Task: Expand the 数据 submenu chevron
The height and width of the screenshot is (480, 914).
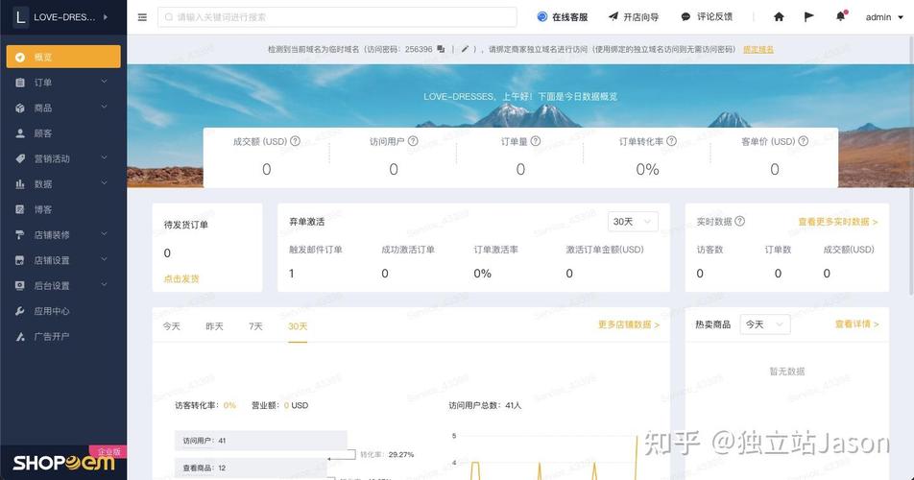Action: pos(104,183)
